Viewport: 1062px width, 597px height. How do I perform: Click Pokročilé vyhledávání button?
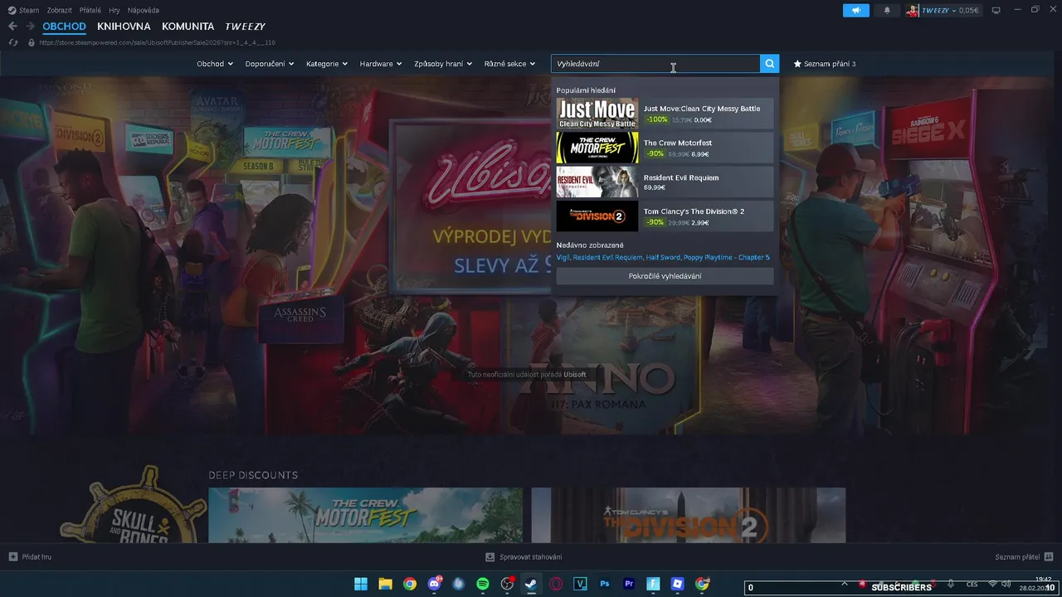665,276
